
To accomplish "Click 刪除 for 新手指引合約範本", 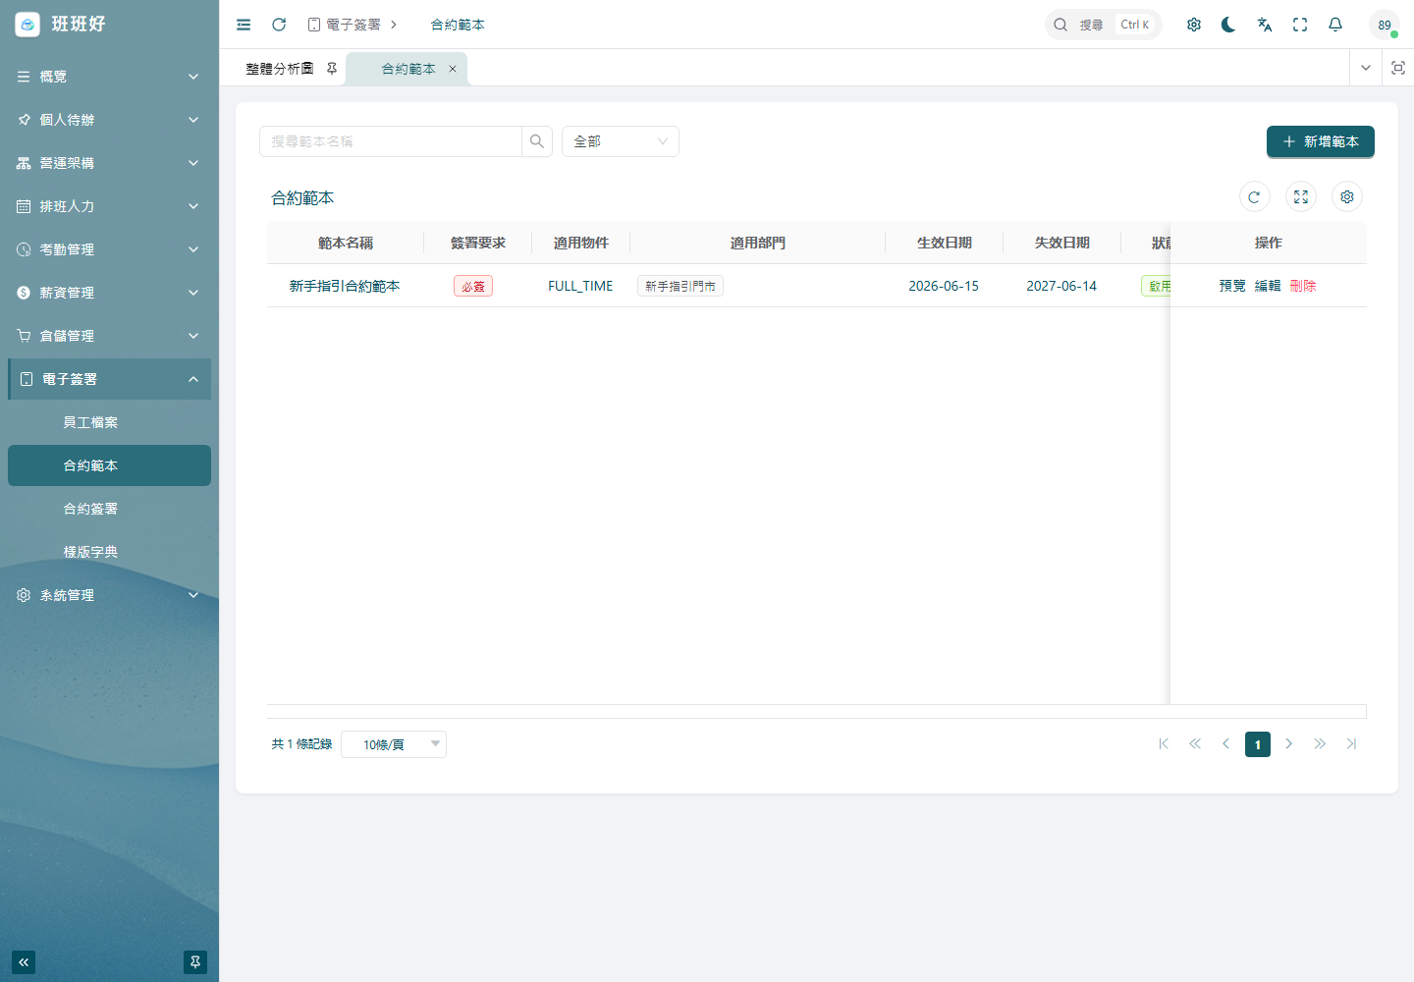I will click(x=1303, y=286).
